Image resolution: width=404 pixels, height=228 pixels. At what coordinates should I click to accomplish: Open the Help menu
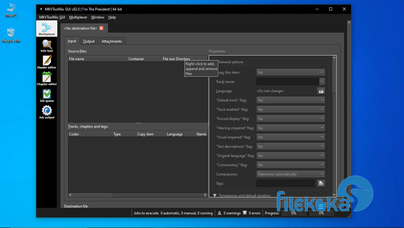112,17
